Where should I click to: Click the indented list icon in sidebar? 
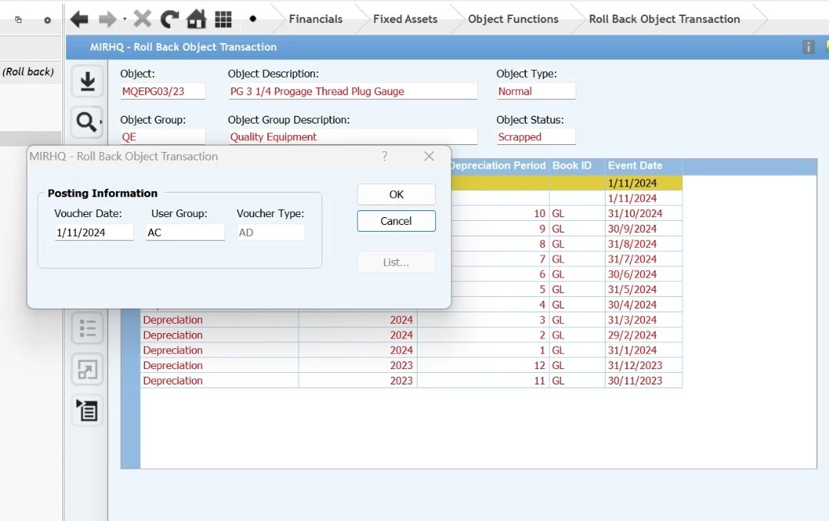[x=88, y=411]
